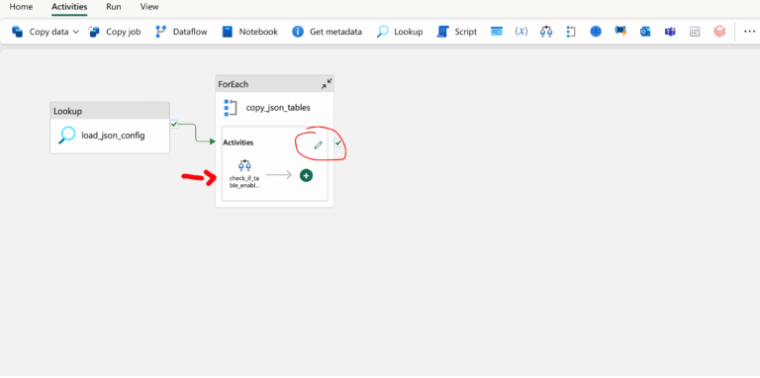Click the ForEach activity header label
Screen dimensions: 760x378
234,84
